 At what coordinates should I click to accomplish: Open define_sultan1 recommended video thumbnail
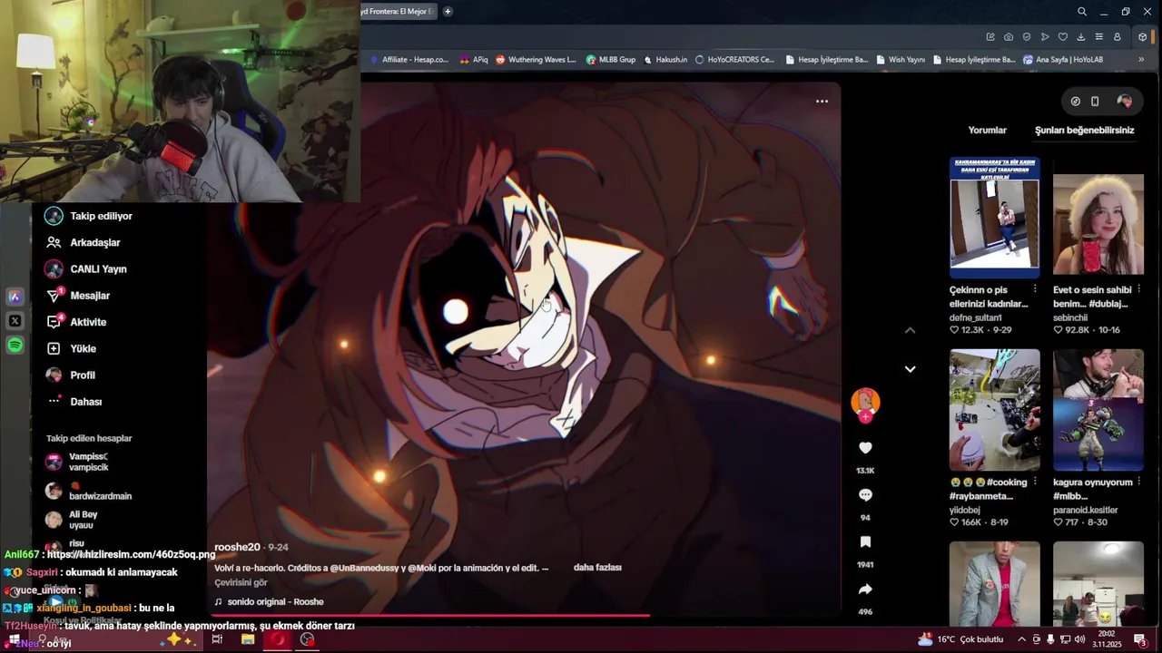click(x=994, y=218)
